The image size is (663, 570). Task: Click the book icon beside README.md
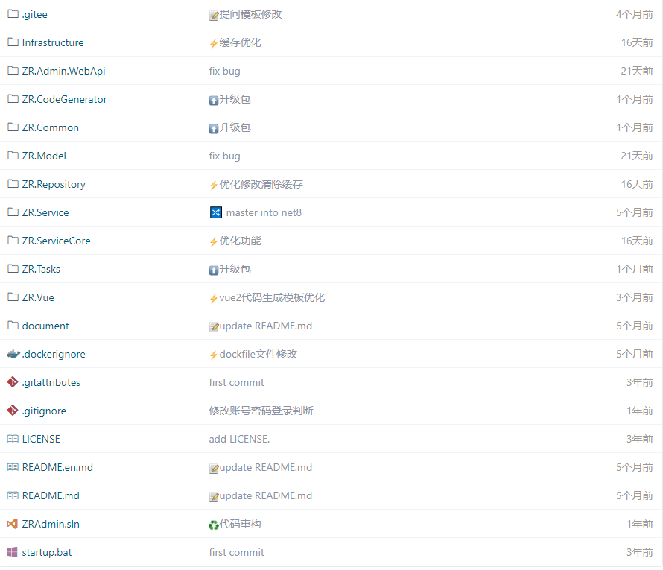(x=13, y=495)
